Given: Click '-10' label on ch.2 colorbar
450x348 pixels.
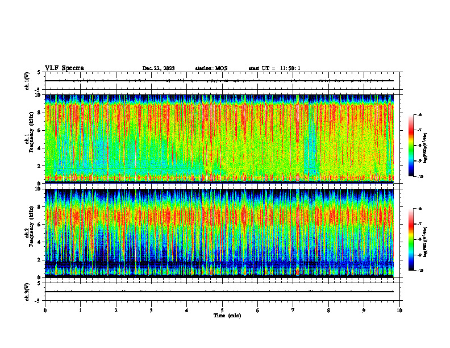Looking at the screenshot, I should [420, 271].
